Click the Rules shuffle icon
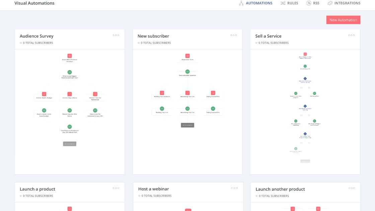The image size is (375, 211). coord(283,3)
